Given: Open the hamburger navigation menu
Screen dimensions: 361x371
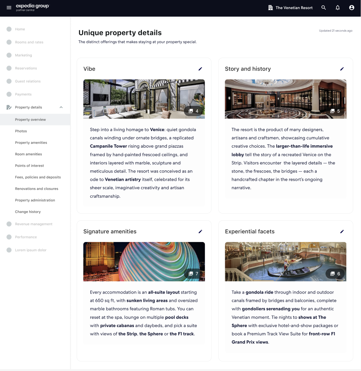Looking at the screenshot, I should click(9, 8).
